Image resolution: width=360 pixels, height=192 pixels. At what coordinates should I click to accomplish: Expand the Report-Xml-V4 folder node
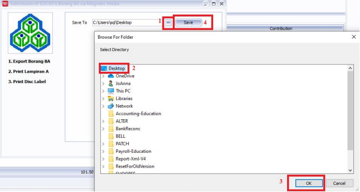(103, 159)
